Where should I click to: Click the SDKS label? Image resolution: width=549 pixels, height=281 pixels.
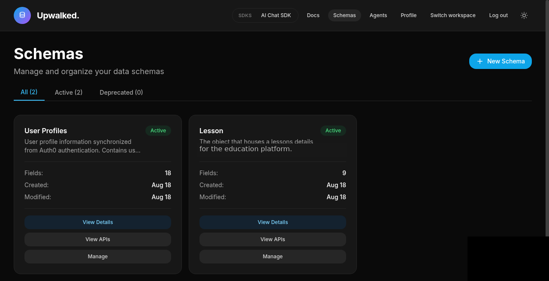245,15
